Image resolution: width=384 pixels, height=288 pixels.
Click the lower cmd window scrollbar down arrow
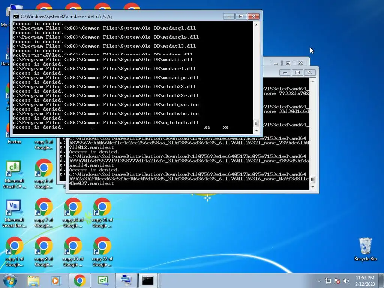[x=312, y=187]
